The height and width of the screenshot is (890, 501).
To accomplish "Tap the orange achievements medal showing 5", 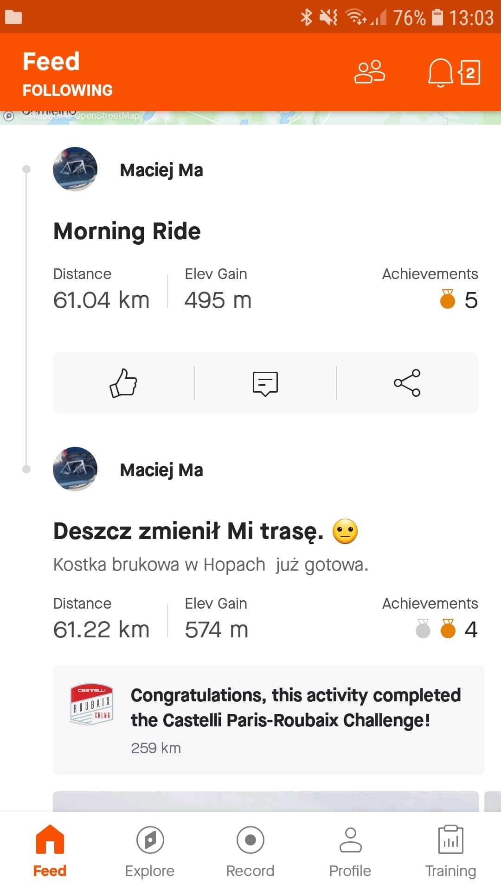I will point(448,299).
